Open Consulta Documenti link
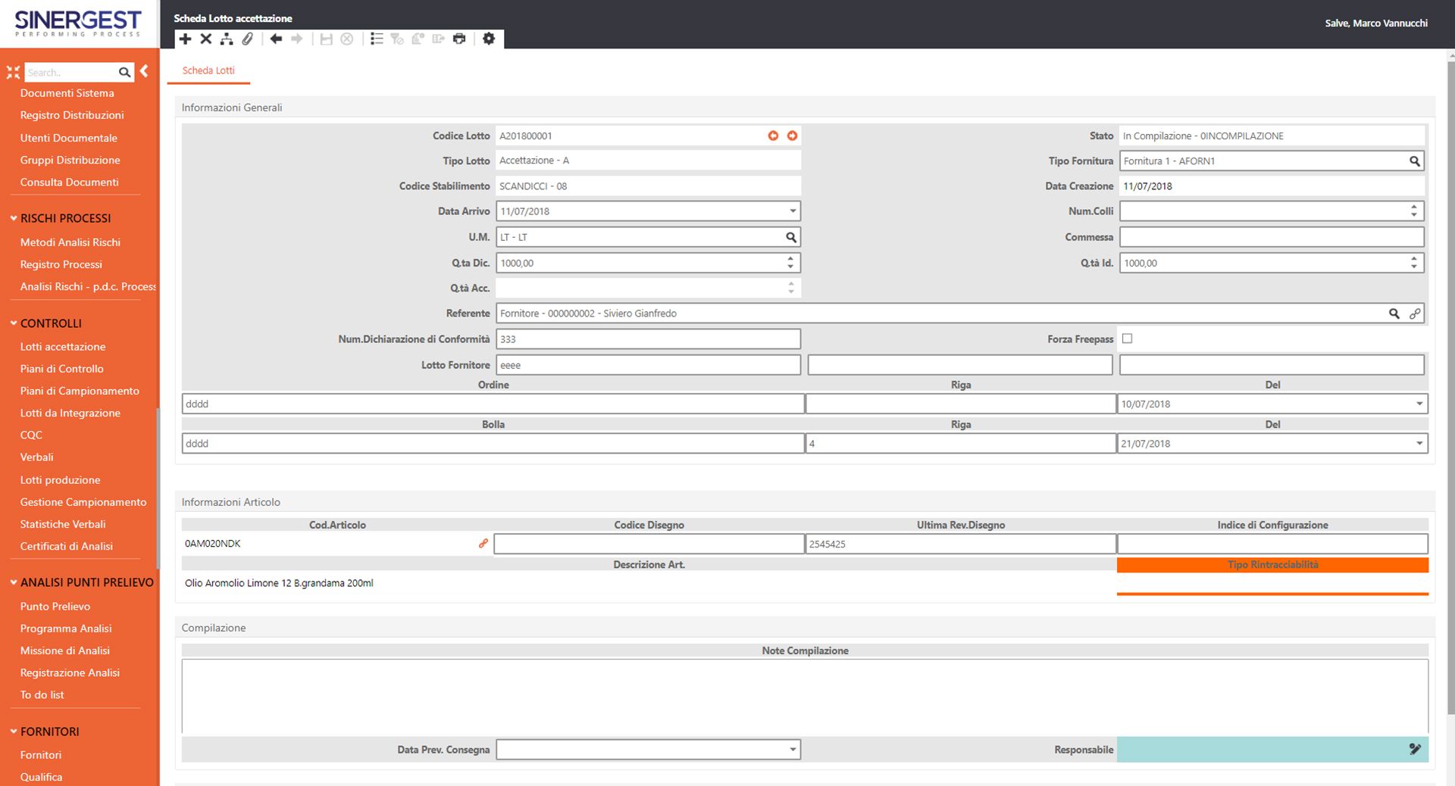Image resolution: width=1455 pixels, height=786 pixels. point(70,182)
